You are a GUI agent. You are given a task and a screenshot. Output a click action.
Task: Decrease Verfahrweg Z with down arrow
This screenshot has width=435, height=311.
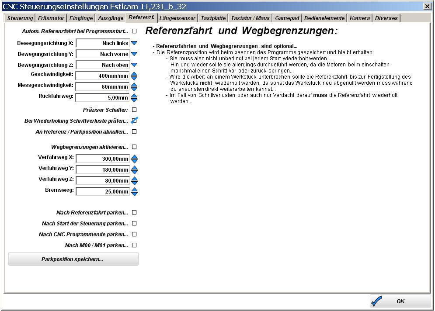pos(134,183)
